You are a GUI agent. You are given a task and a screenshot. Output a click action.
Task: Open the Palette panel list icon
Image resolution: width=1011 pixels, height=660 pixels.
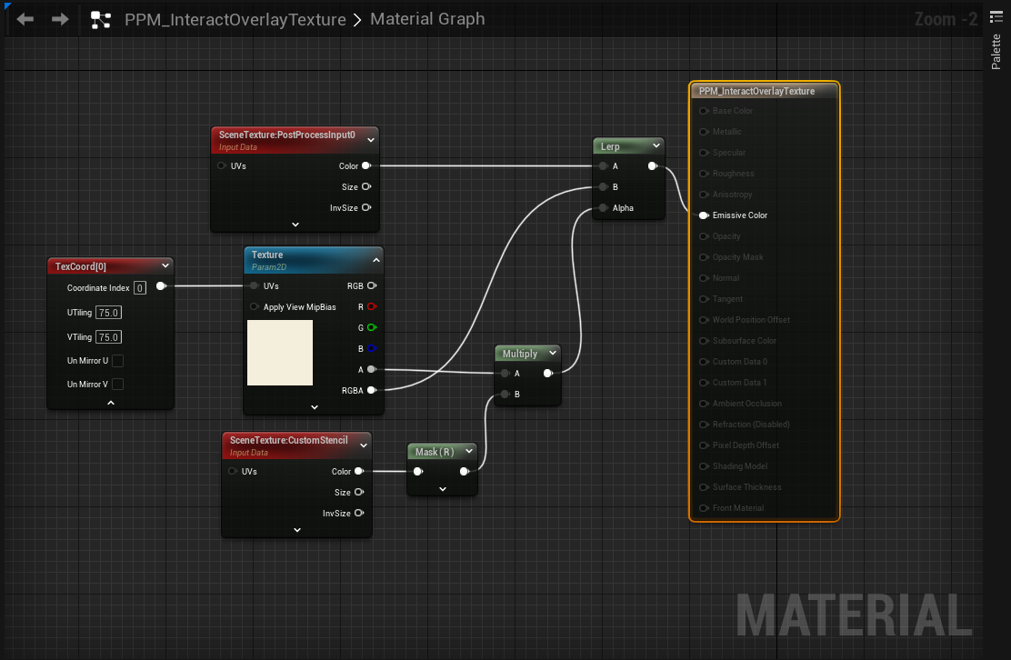coord(996,17)
